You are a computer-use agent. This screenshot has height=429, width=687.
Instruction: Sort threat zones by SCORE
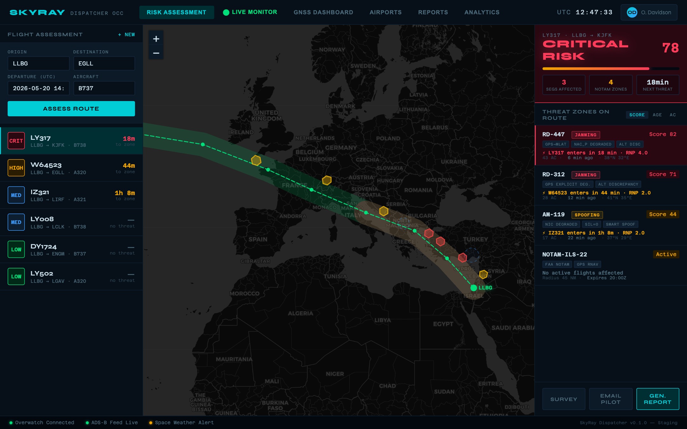point(637,115)
